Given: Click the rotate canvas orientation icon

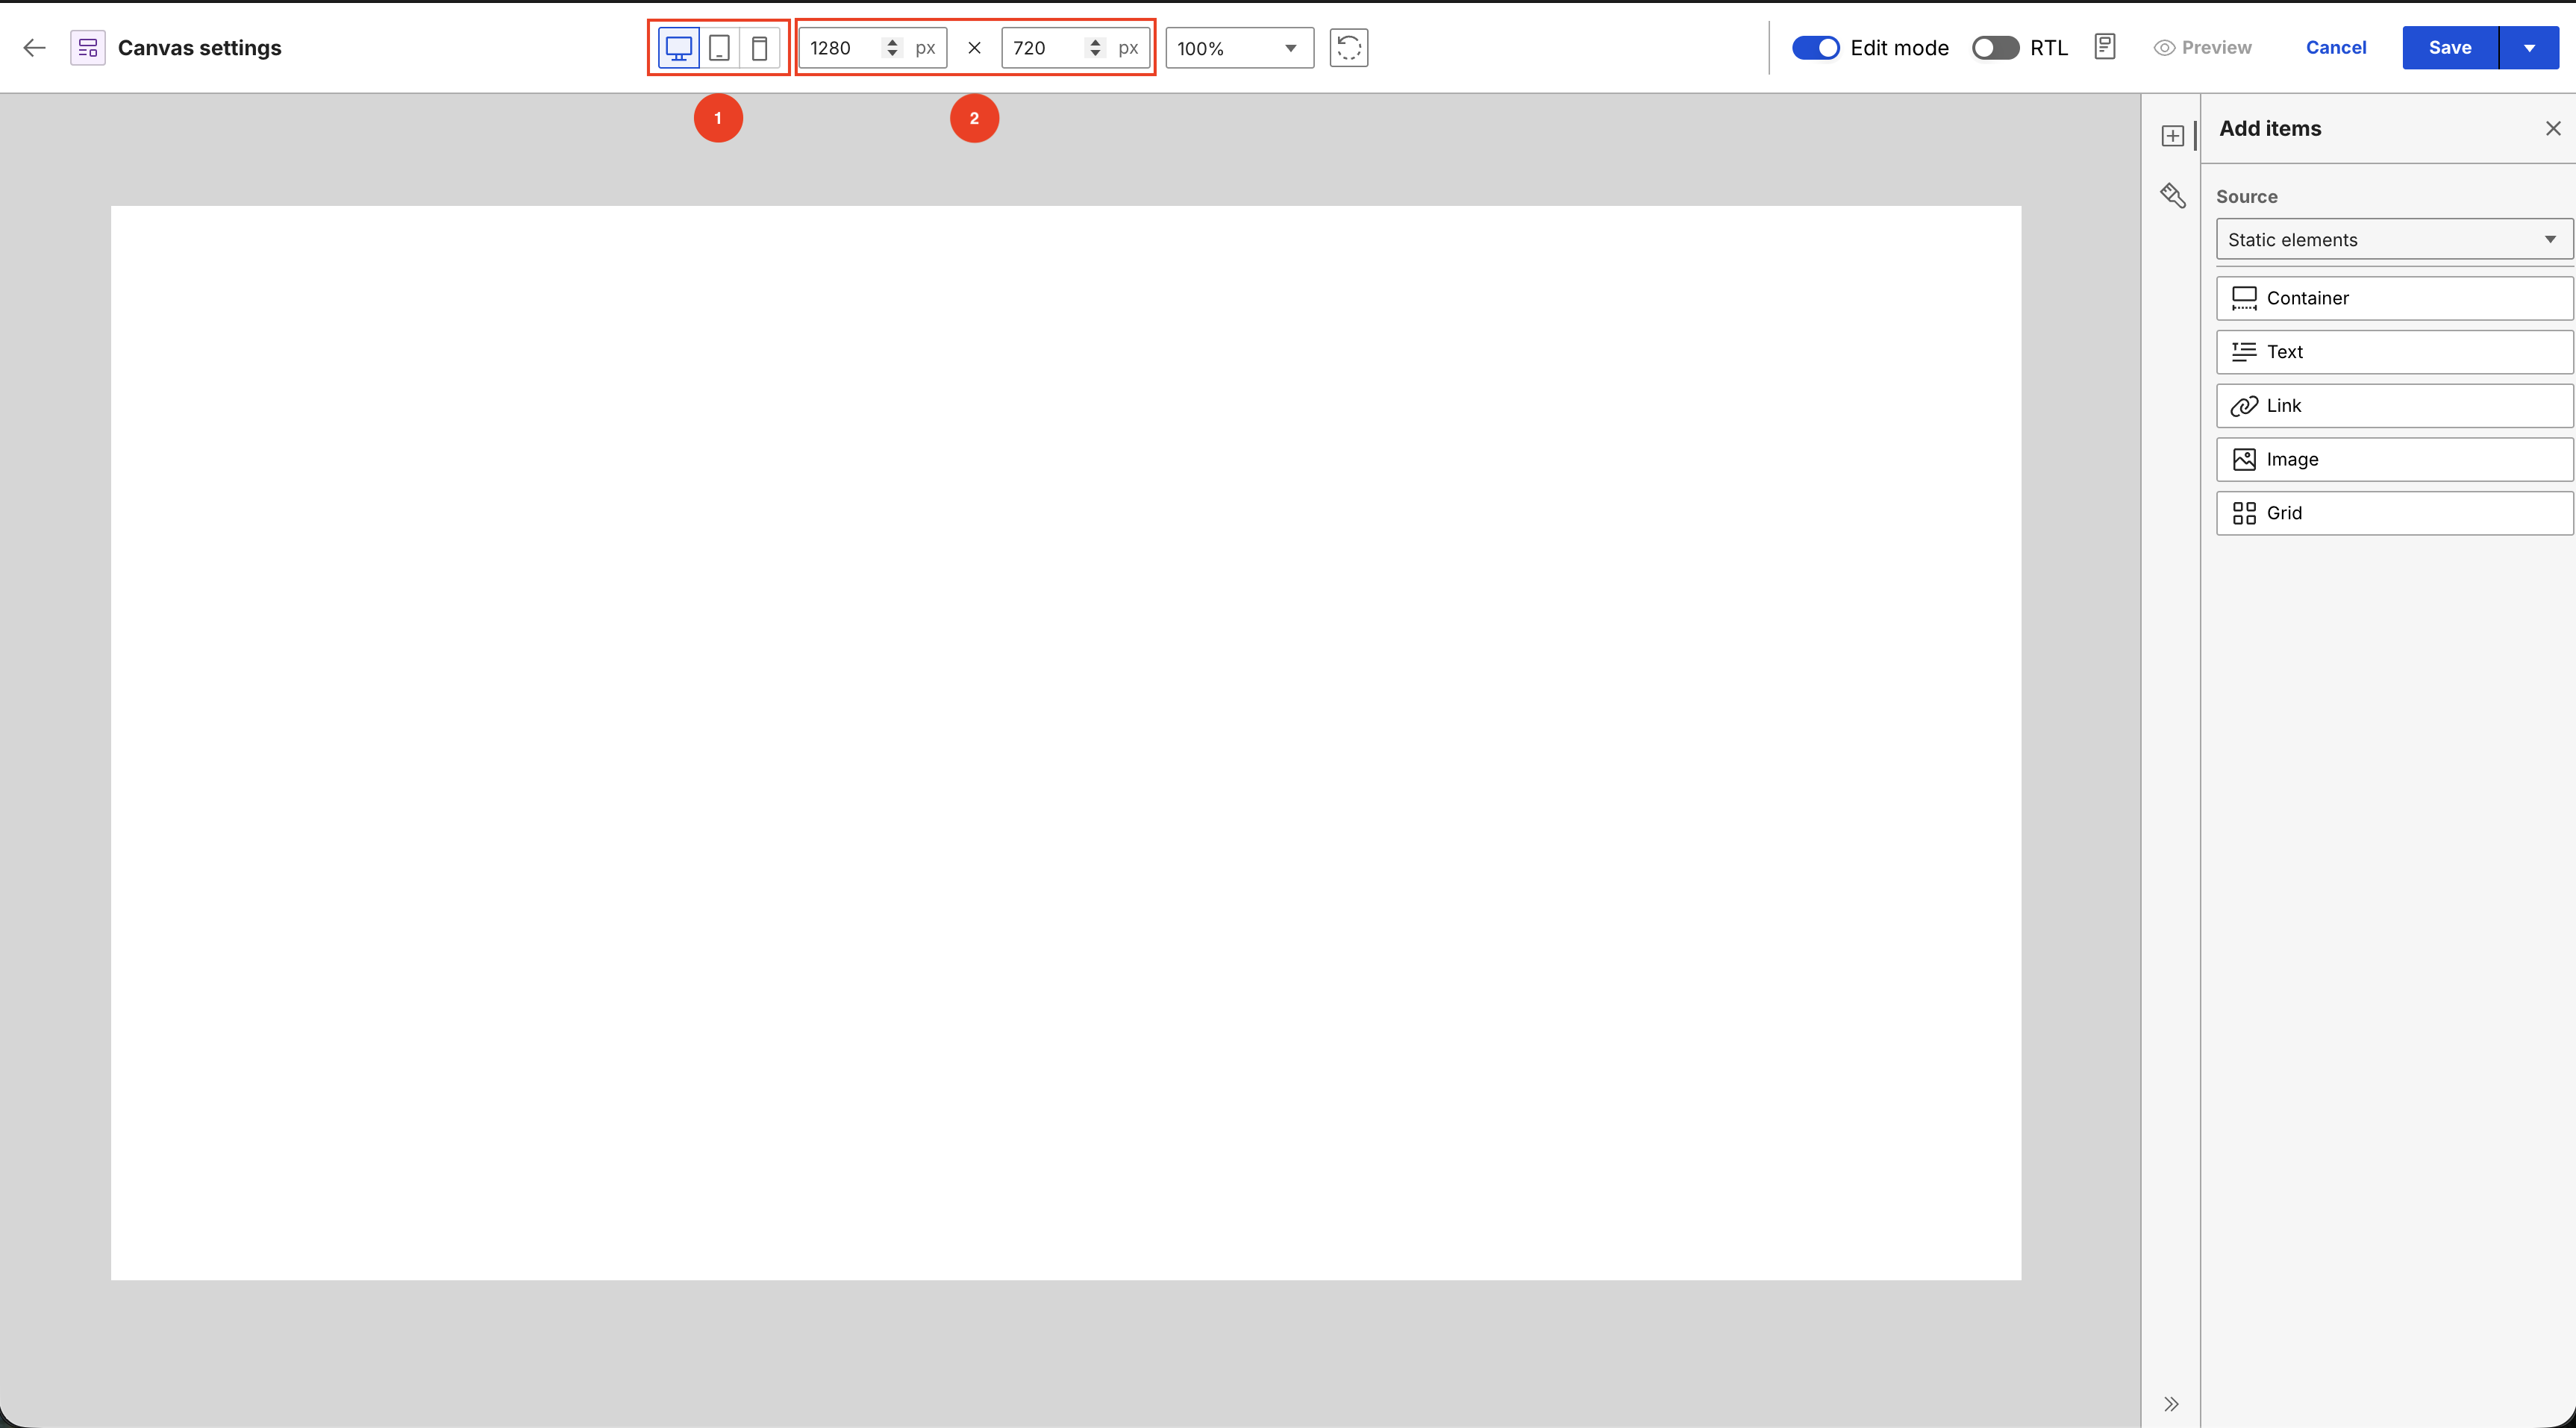Looking at the screenshot, I should pyautogui.click(x=1349, y=47).
